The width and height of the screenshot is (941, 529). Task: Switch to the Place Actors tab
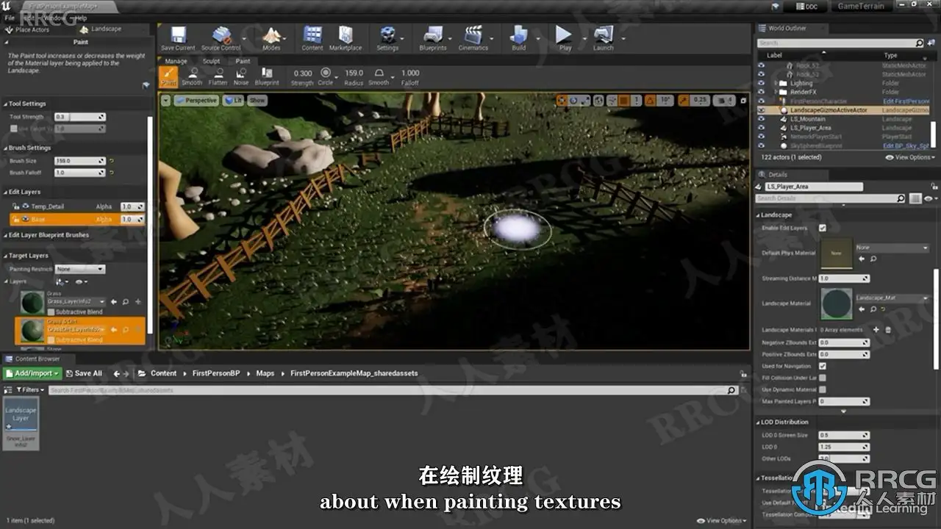coord(28,30)
